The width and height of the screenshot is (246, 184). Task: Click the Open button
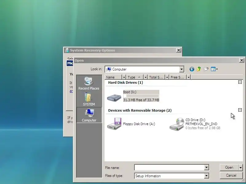229,167
